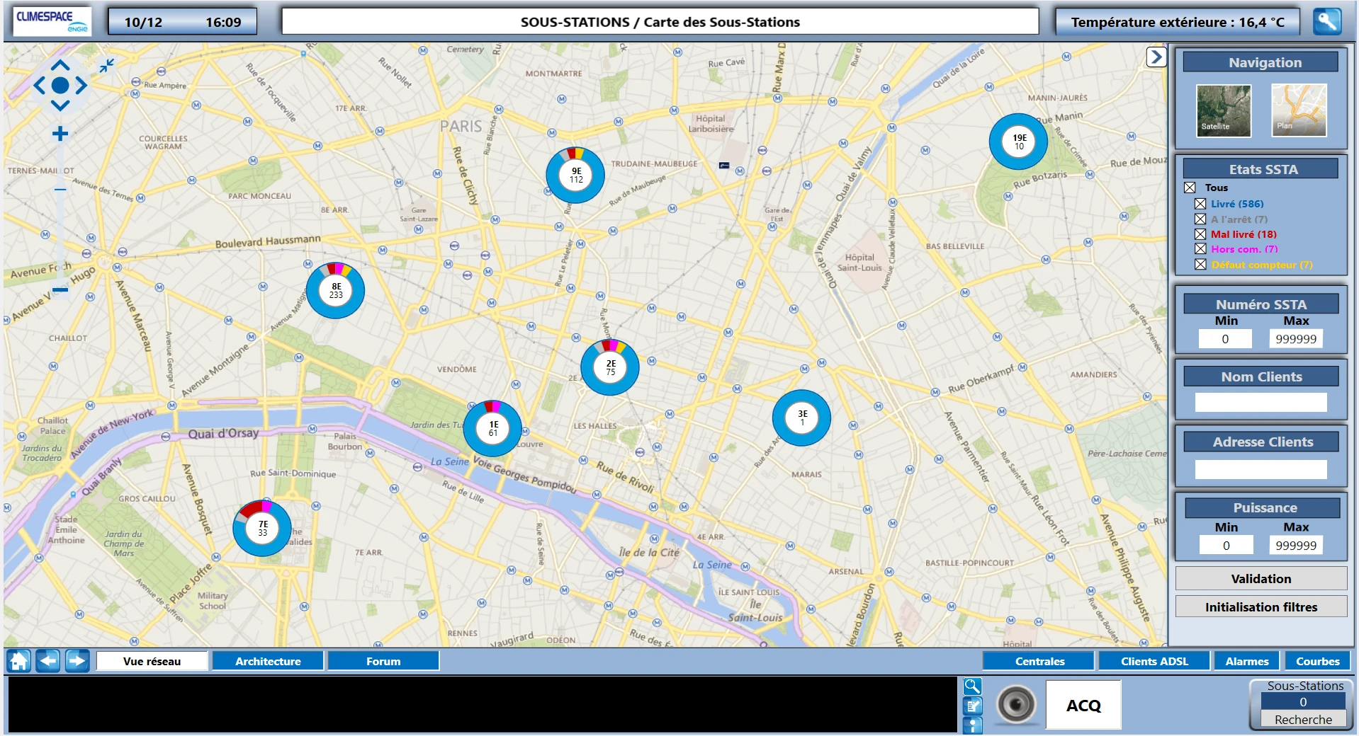This screenshot has width=1359, height=736.
Task: Switch to the Architecture tab
Action: (x=268, y=660)
